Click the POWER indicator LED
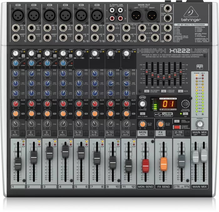Screen dimensions: 219x212 (196, 75)
